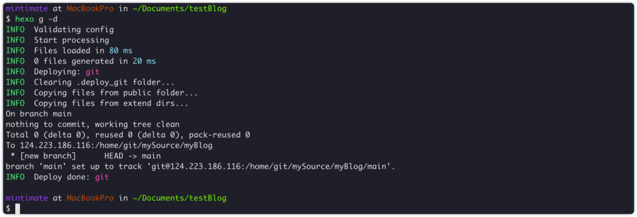Click the 'Deploy done:' message
The height and width of the screenshot is (217, 637).
pos(62,177)
